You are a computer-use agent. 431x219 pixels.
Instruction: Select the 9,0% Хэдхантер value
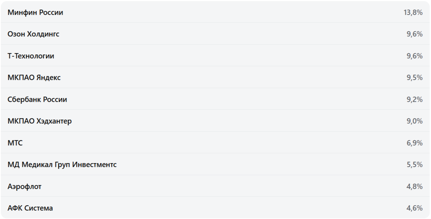point(414,121)
